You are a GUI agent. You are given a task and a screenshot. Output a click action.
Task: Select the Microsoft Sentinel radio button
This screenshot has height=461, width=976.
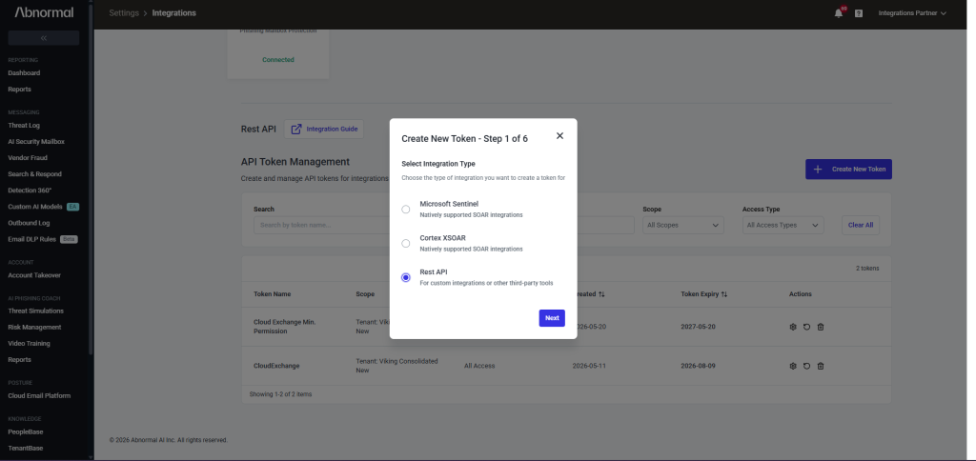coord(406,209)
